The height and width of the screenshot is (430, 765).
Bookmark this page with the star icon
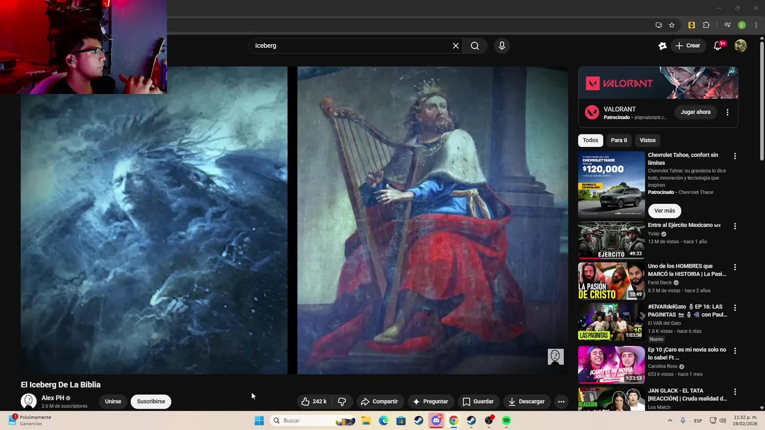672,25
